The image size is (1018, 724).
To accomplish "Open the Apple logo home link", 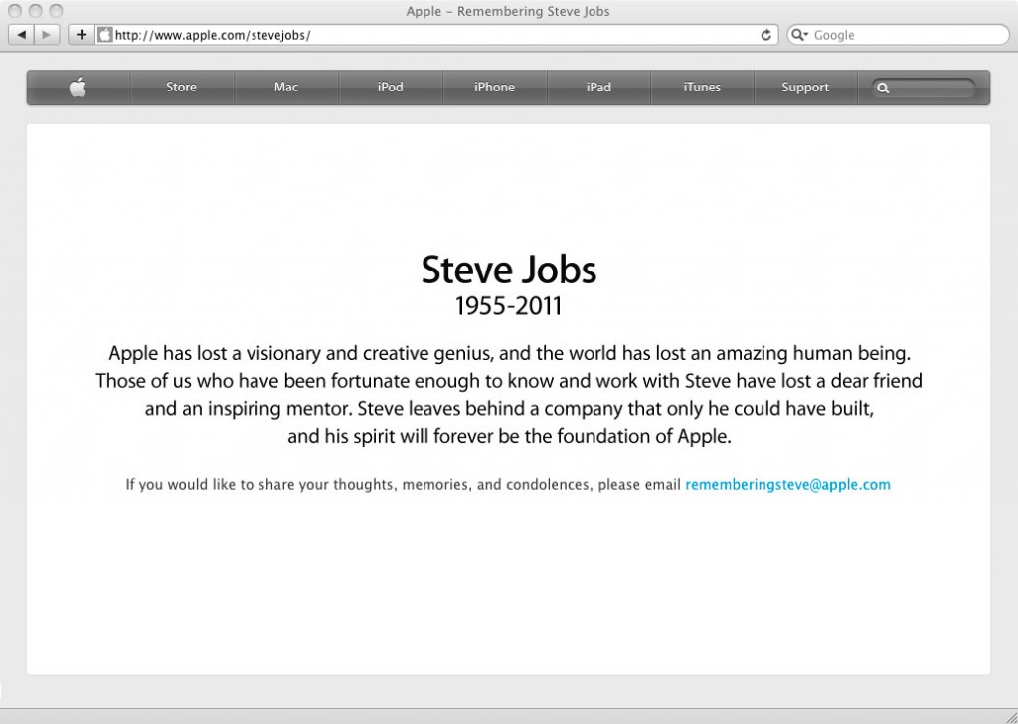I will coord(78,87).
